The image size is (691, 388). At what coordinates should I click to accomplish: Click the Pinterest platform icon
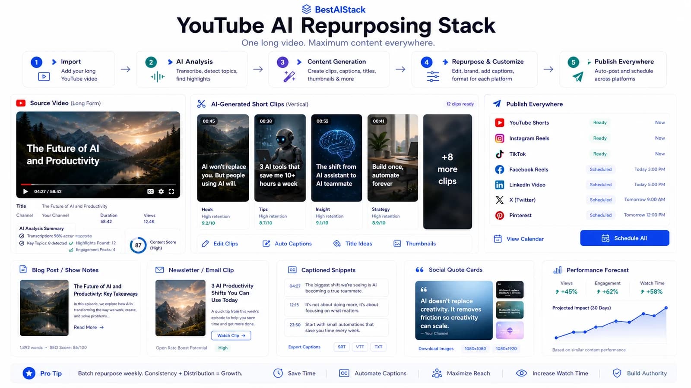(500, 216)
